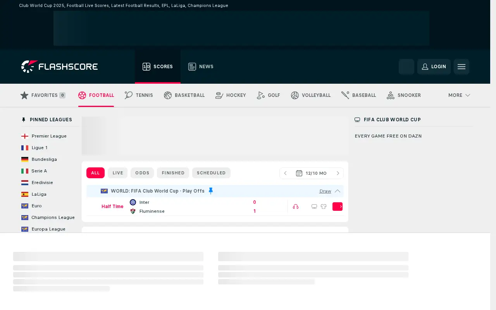Click the lineups shirt icon for Inter match
Image resolution: width=496 pixels, height=310 pixels.
pos(324,207)
